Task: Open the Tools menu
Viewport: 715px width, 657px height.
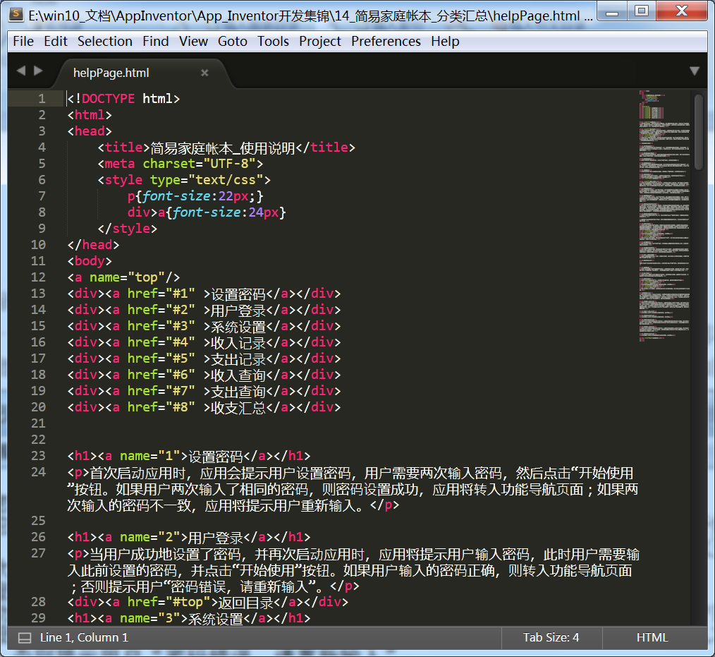Action: (x=273, y=42)
